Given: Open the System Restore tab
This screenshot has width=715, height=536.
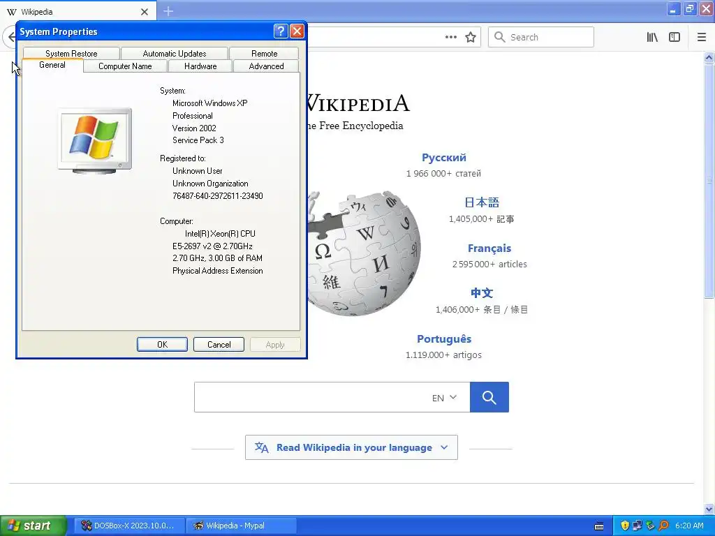Looking at the screenshot, I should 72,53.
